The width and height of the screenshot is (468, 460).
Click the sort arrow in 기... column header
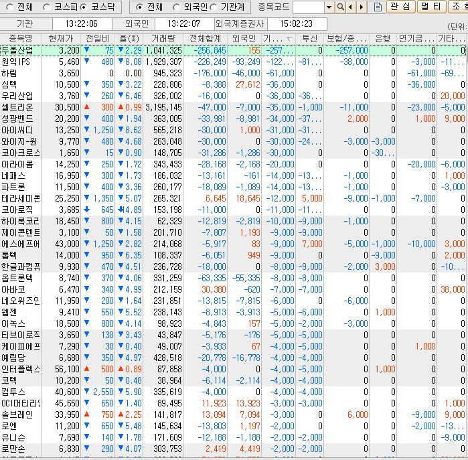click(289, 39)
